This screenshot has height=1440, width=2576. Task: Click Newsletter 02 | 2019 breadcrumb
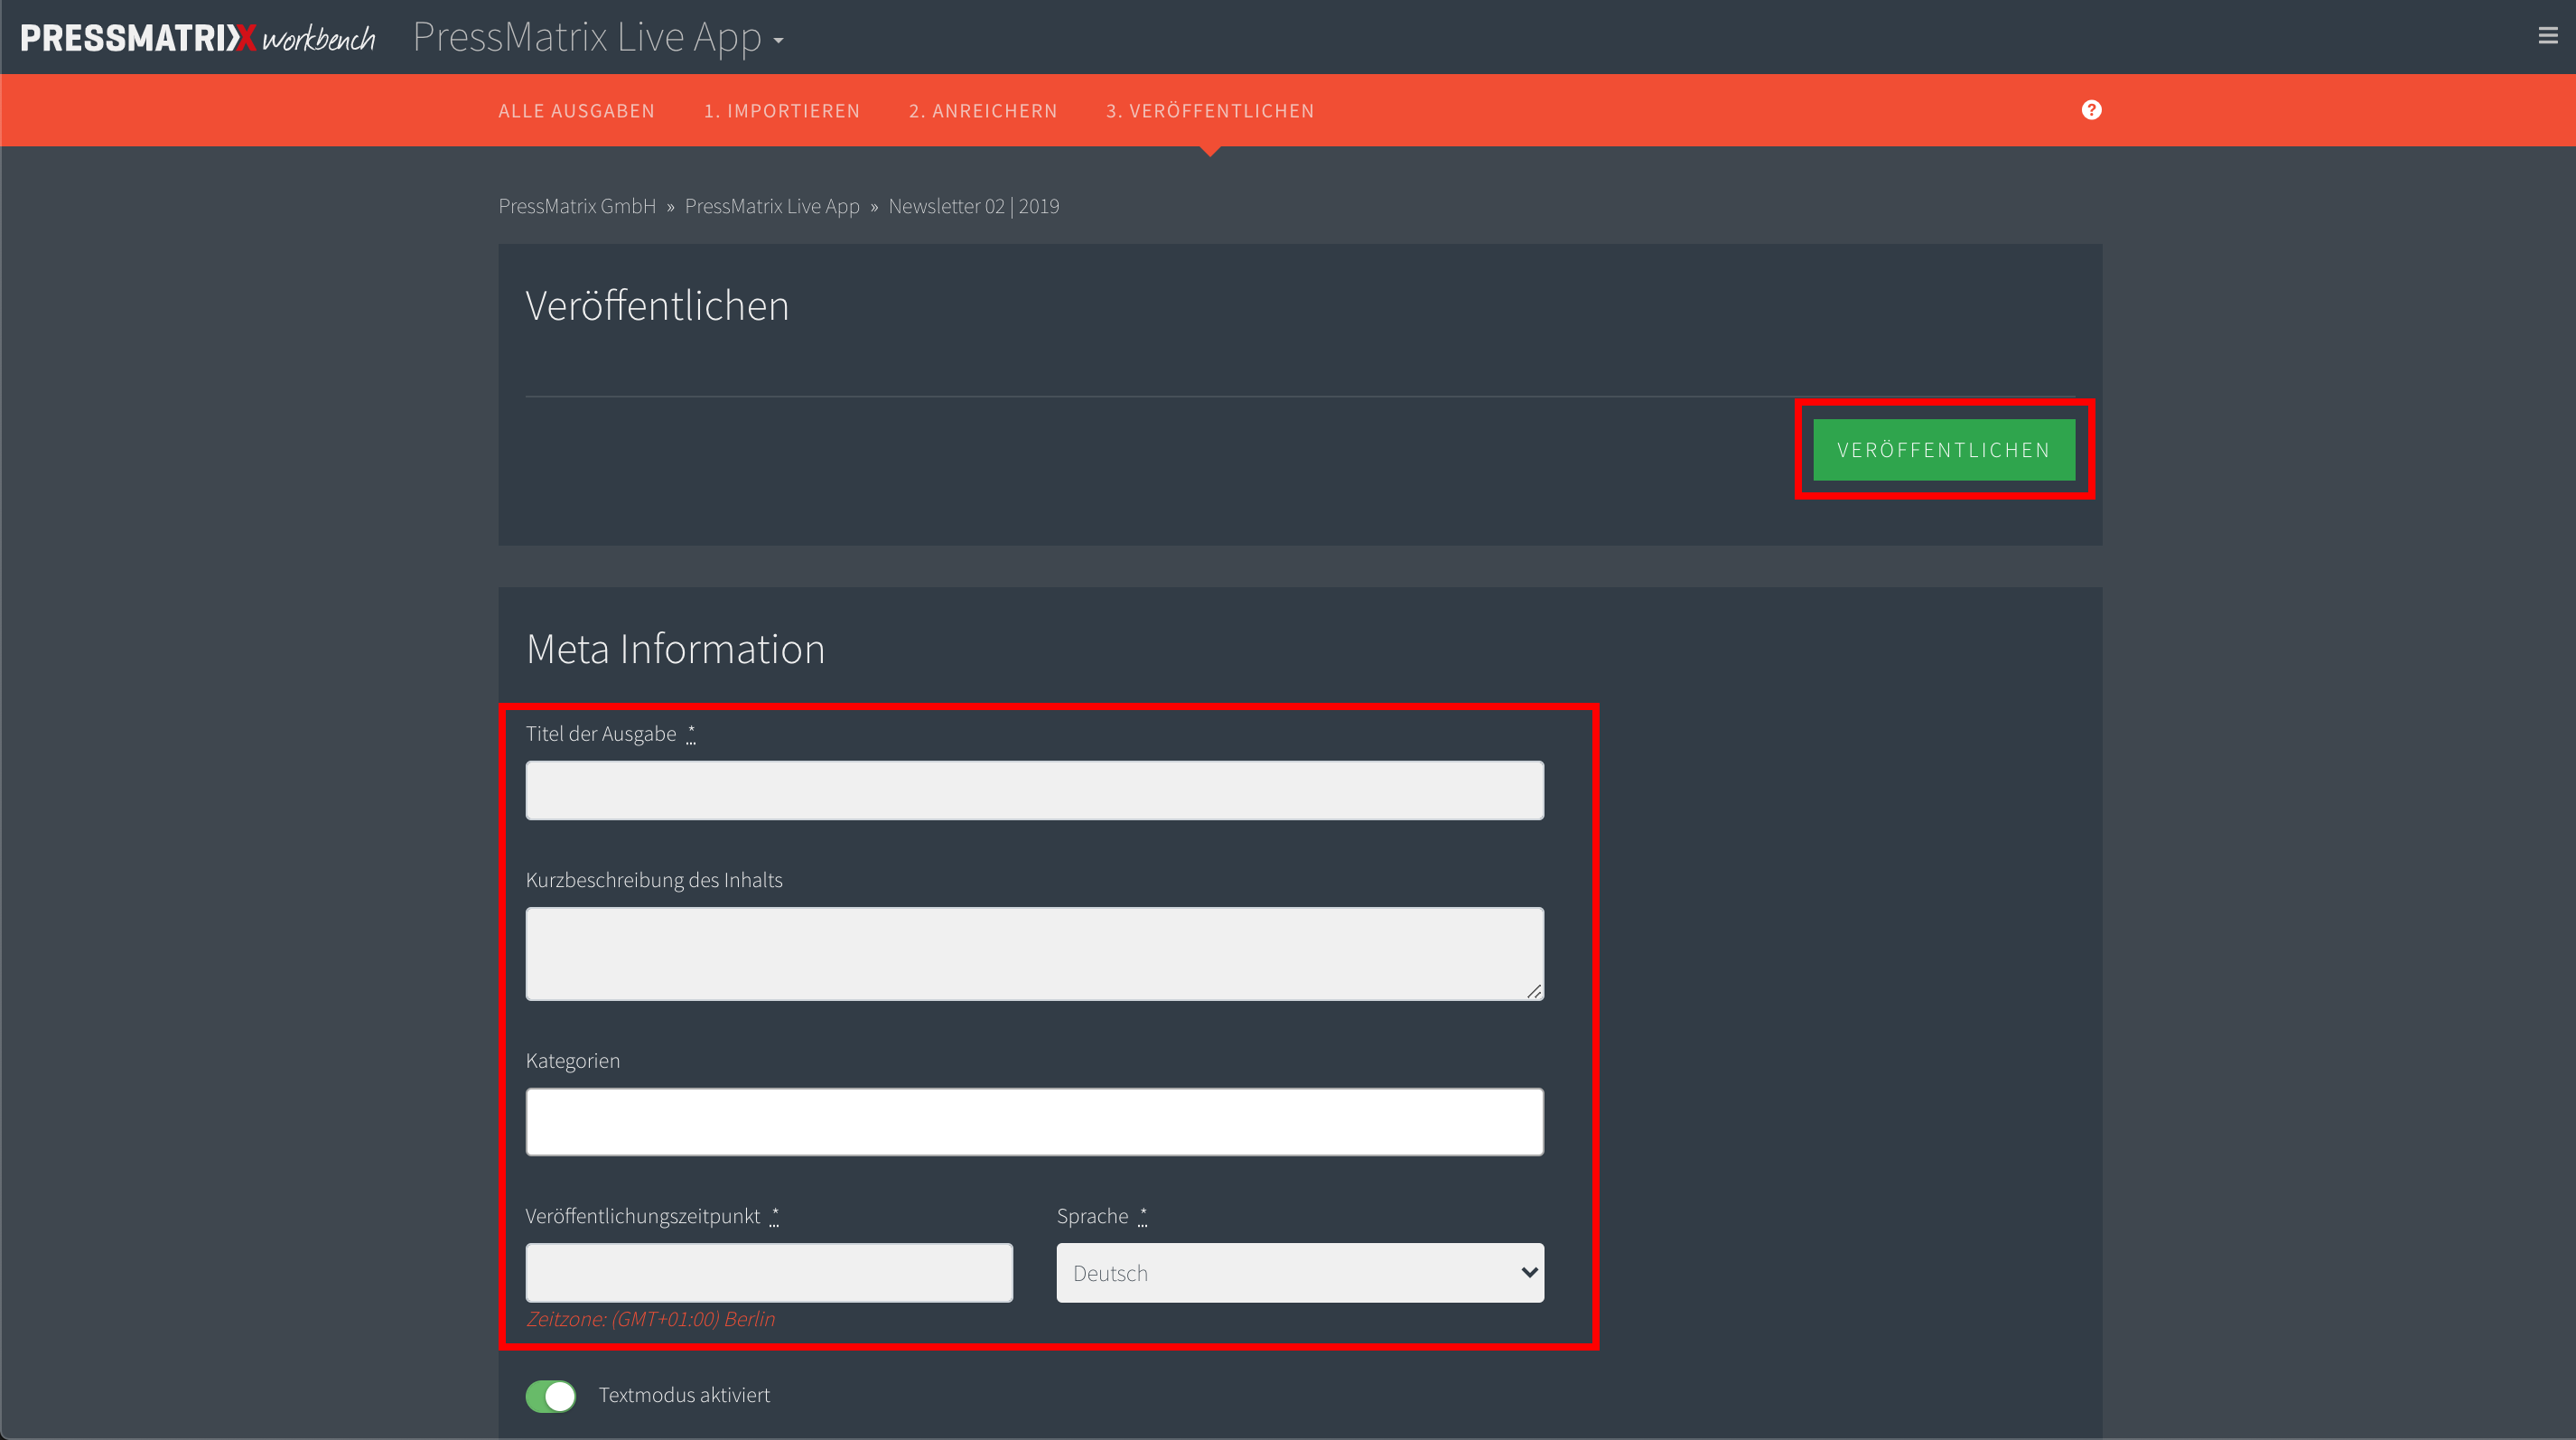(x=974, y=206)
